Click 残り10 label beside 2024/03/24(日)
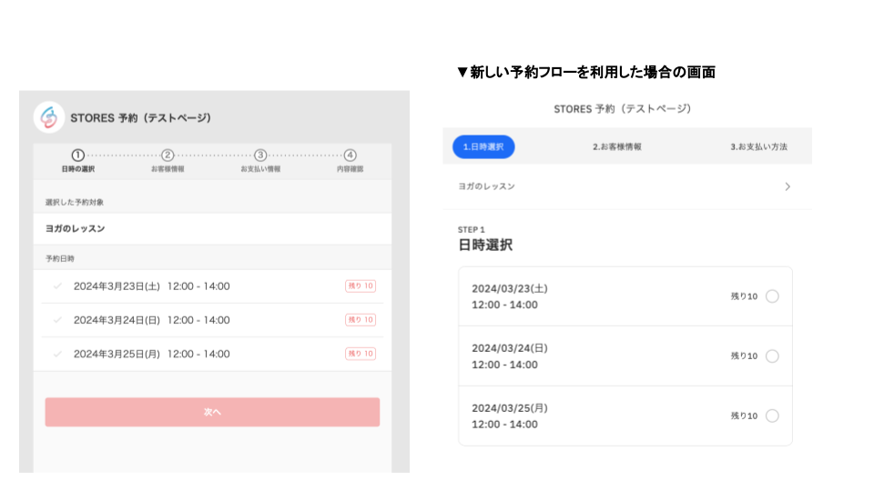 (x=744, y=356)
